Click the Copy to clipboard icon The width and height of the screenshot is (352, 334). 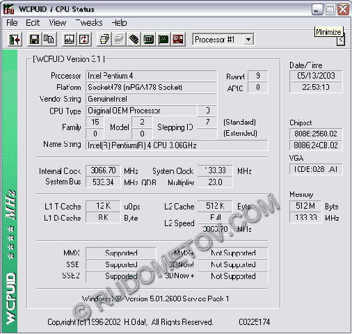pyautogui.click(x=49, y=40)
